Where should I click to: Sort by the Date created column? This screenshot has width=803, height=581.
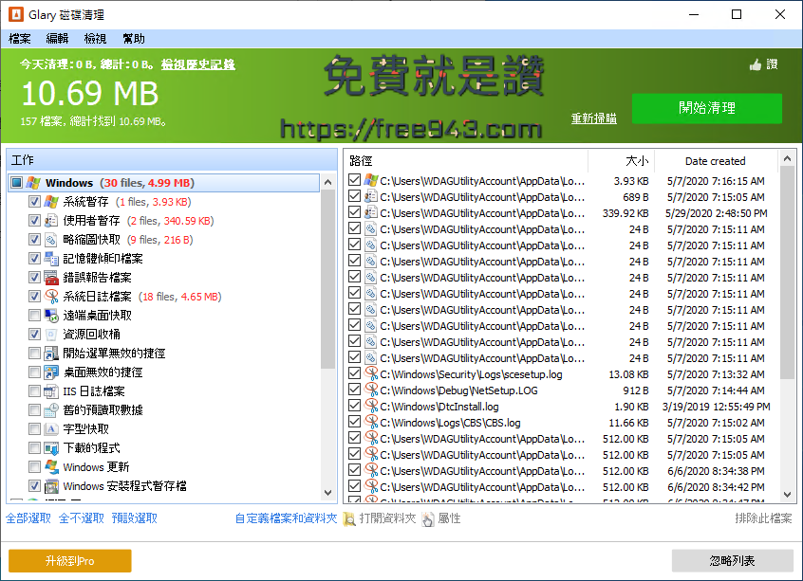[x=718, y=160]
